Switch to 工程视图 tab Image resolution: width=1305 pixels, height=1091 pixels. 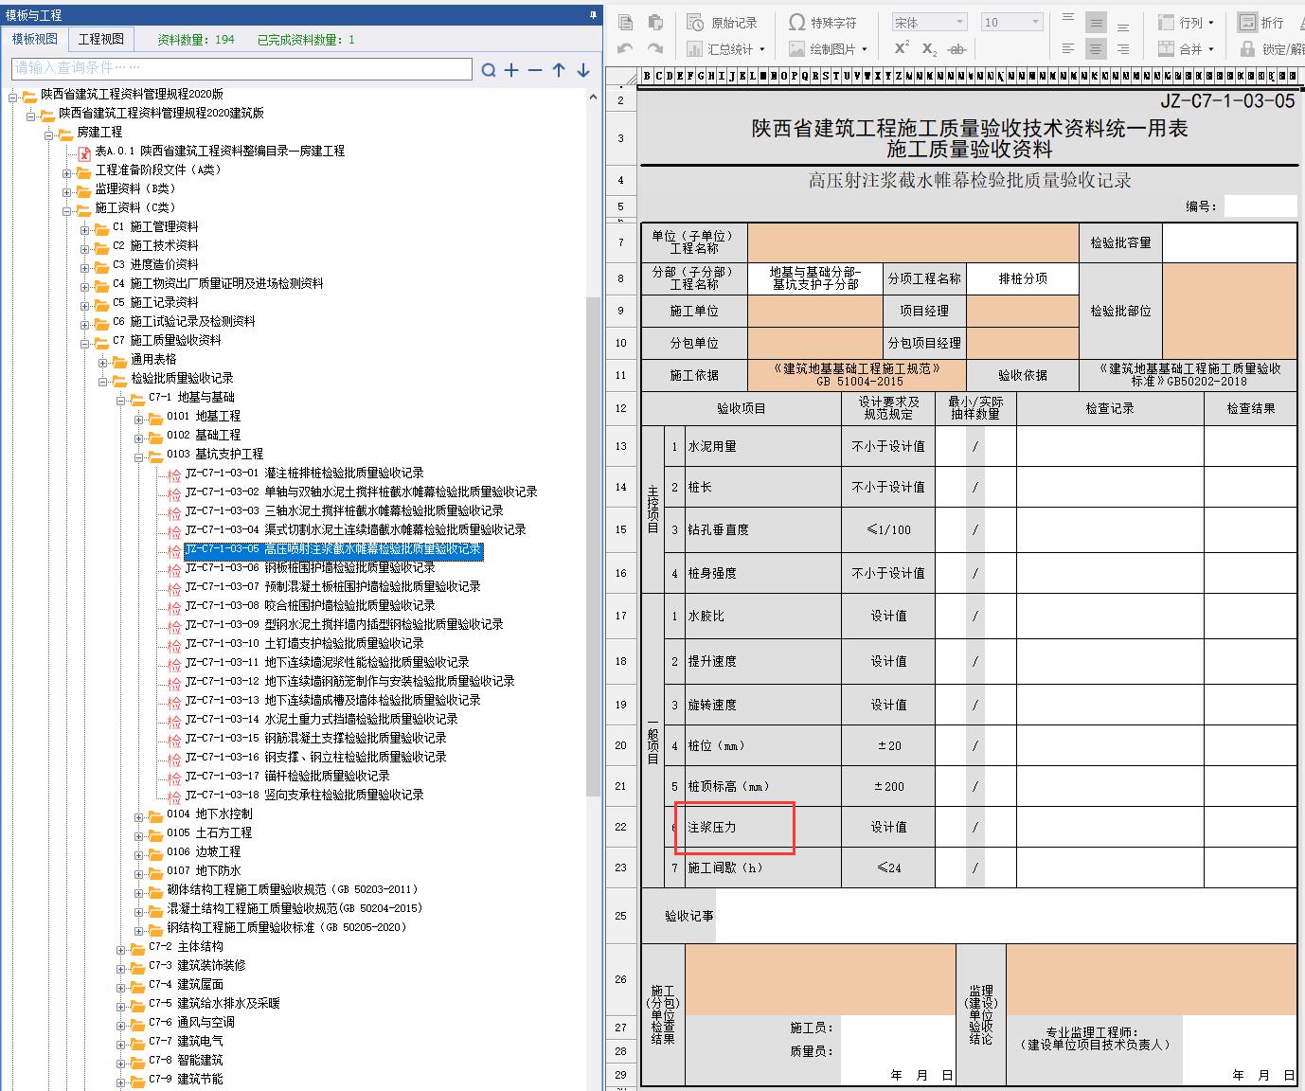101,39
